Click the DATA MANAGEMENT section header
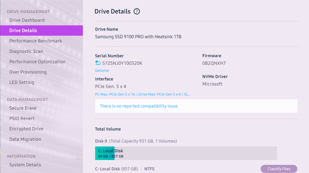This screenshot has height=173, width=309. (x=27, y=99)
